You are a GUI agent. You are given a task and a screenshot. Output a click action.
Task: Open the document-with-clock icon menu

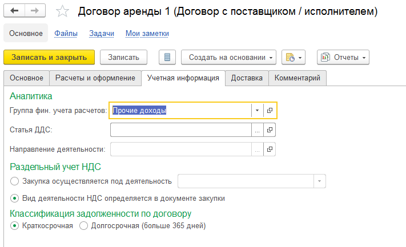[x=294, y=57]
